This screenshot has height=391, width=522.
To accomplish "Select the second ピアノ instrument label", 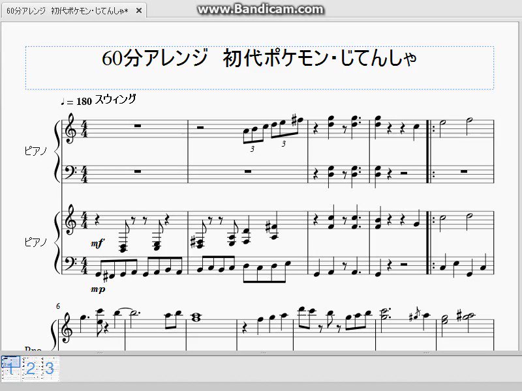I will click(x=36, y=242).
